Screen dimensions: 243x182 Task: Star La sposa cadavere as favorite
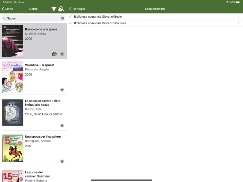[62, 125]
